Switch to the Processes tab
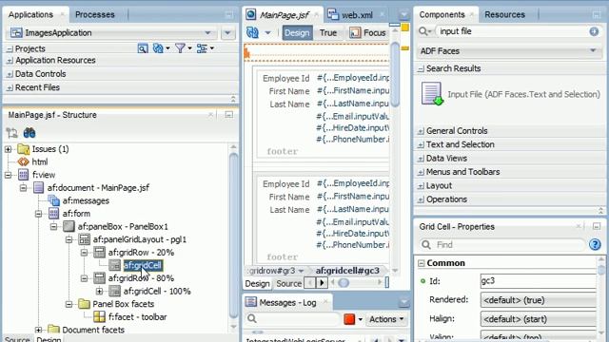The width and height of the screenshot is (609, 342). [x=95, y=15]
